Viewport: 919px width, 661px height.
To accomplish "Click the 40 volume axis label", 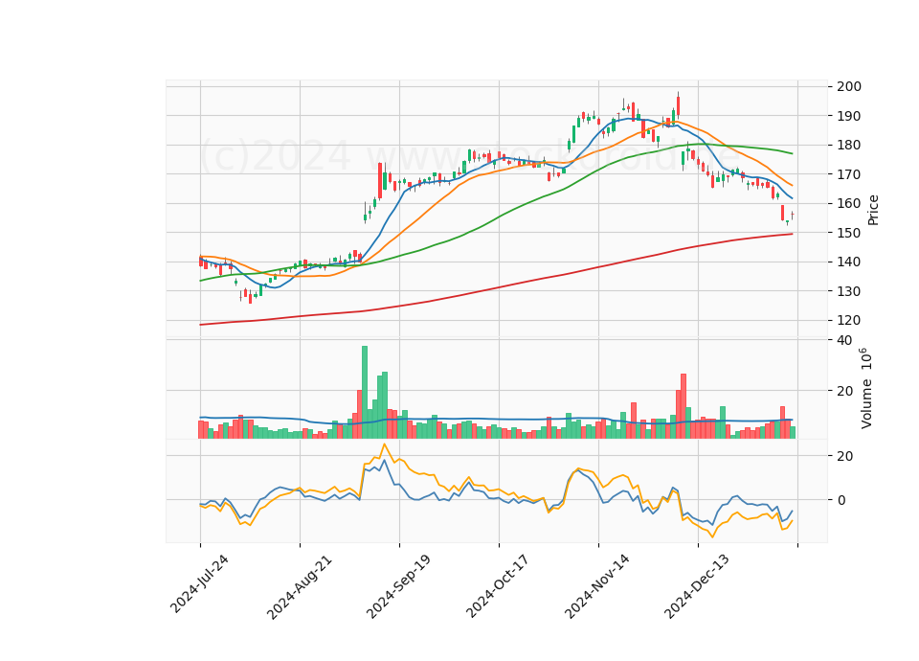I will click(845, 340).
